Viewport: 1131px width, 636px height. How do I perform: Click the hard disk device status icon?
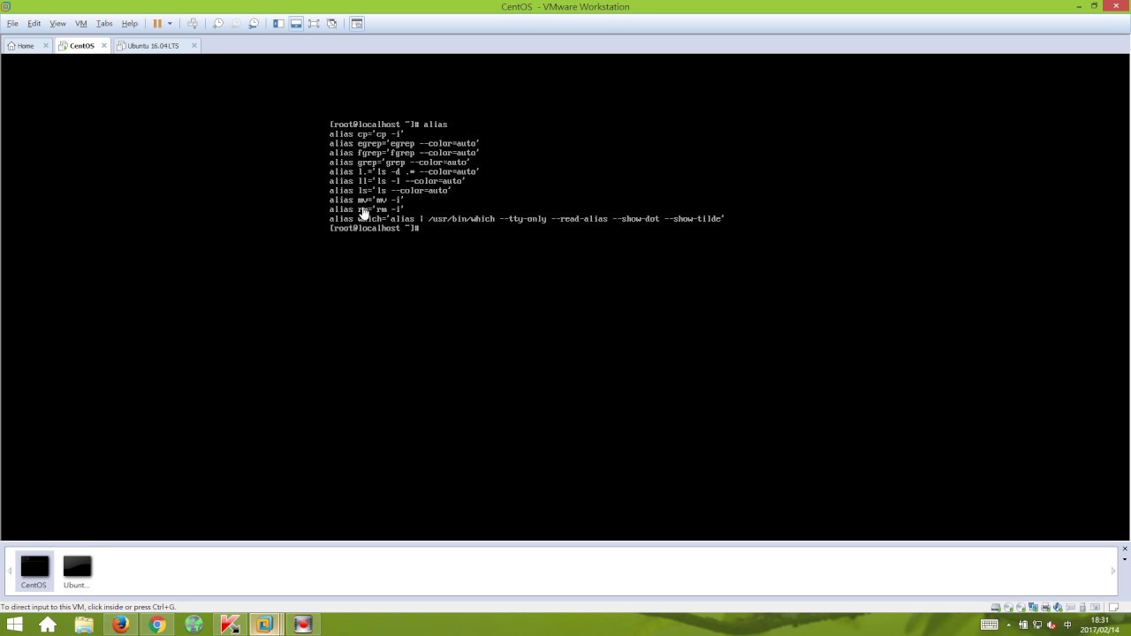click(x=996, y=607)
